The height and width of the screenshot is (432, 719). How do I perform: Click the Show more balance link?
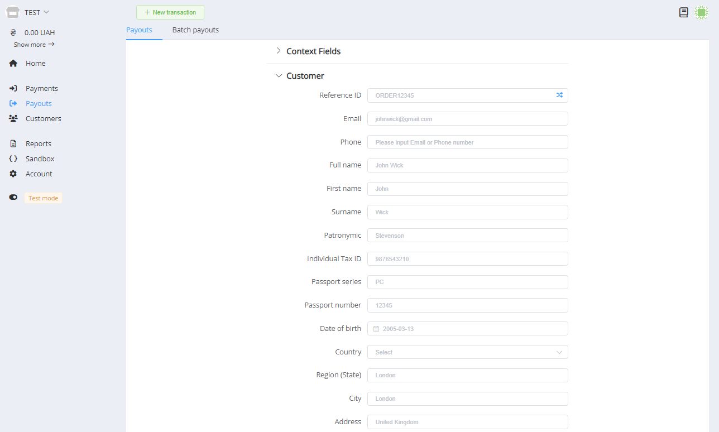pyautogui.click(x=34, y=45)
